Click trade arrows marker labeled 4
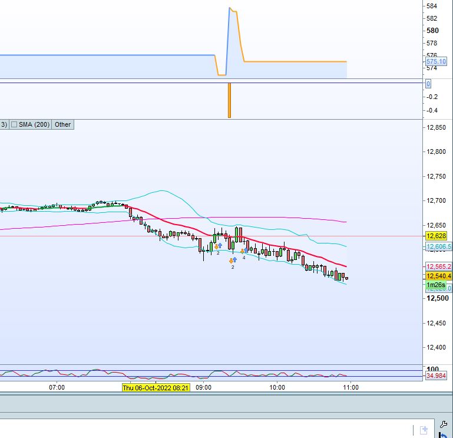This screenshot has width=453, height=438. 244,251
